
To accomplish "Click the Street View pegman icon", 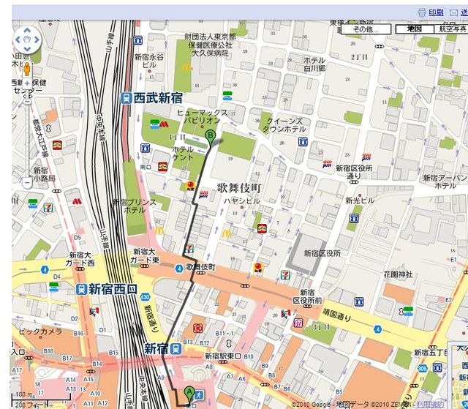I will coord(28,70).
